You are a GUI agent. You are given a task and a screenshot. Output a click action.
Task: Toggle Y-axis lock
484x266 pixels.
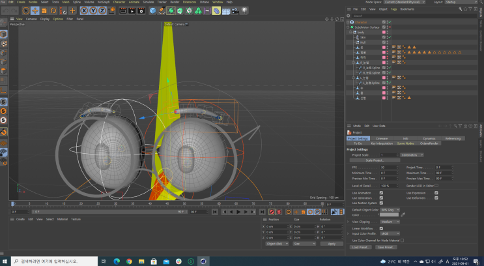(93, 11)
